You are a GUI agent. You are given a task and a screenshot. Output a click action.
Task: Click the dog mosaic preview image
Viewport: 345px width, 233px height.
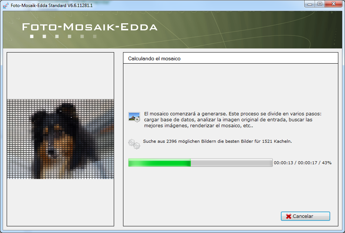click(x=60, y=139)
